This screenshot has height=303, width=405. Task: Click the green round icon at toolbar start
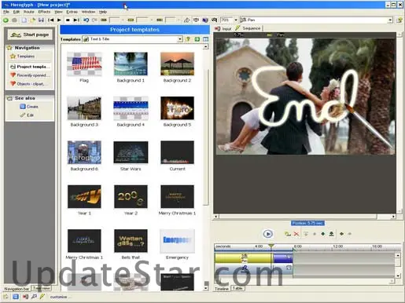(6, 20)
